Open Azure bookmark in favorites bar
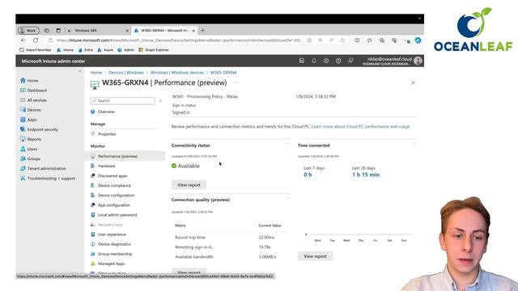The height and width of the screenshot is (291, 518). pos(105,50)
